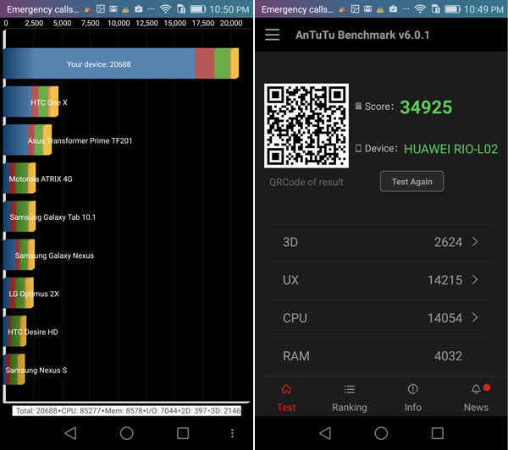
Task: Expand the CPU score details chevron
Action: [x=475, y=317]
